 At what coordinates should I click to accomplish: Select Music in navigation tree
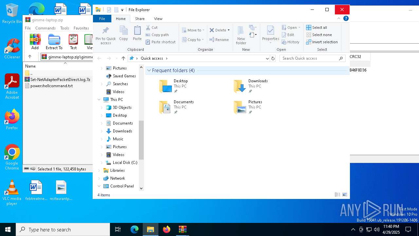(118, 139)
